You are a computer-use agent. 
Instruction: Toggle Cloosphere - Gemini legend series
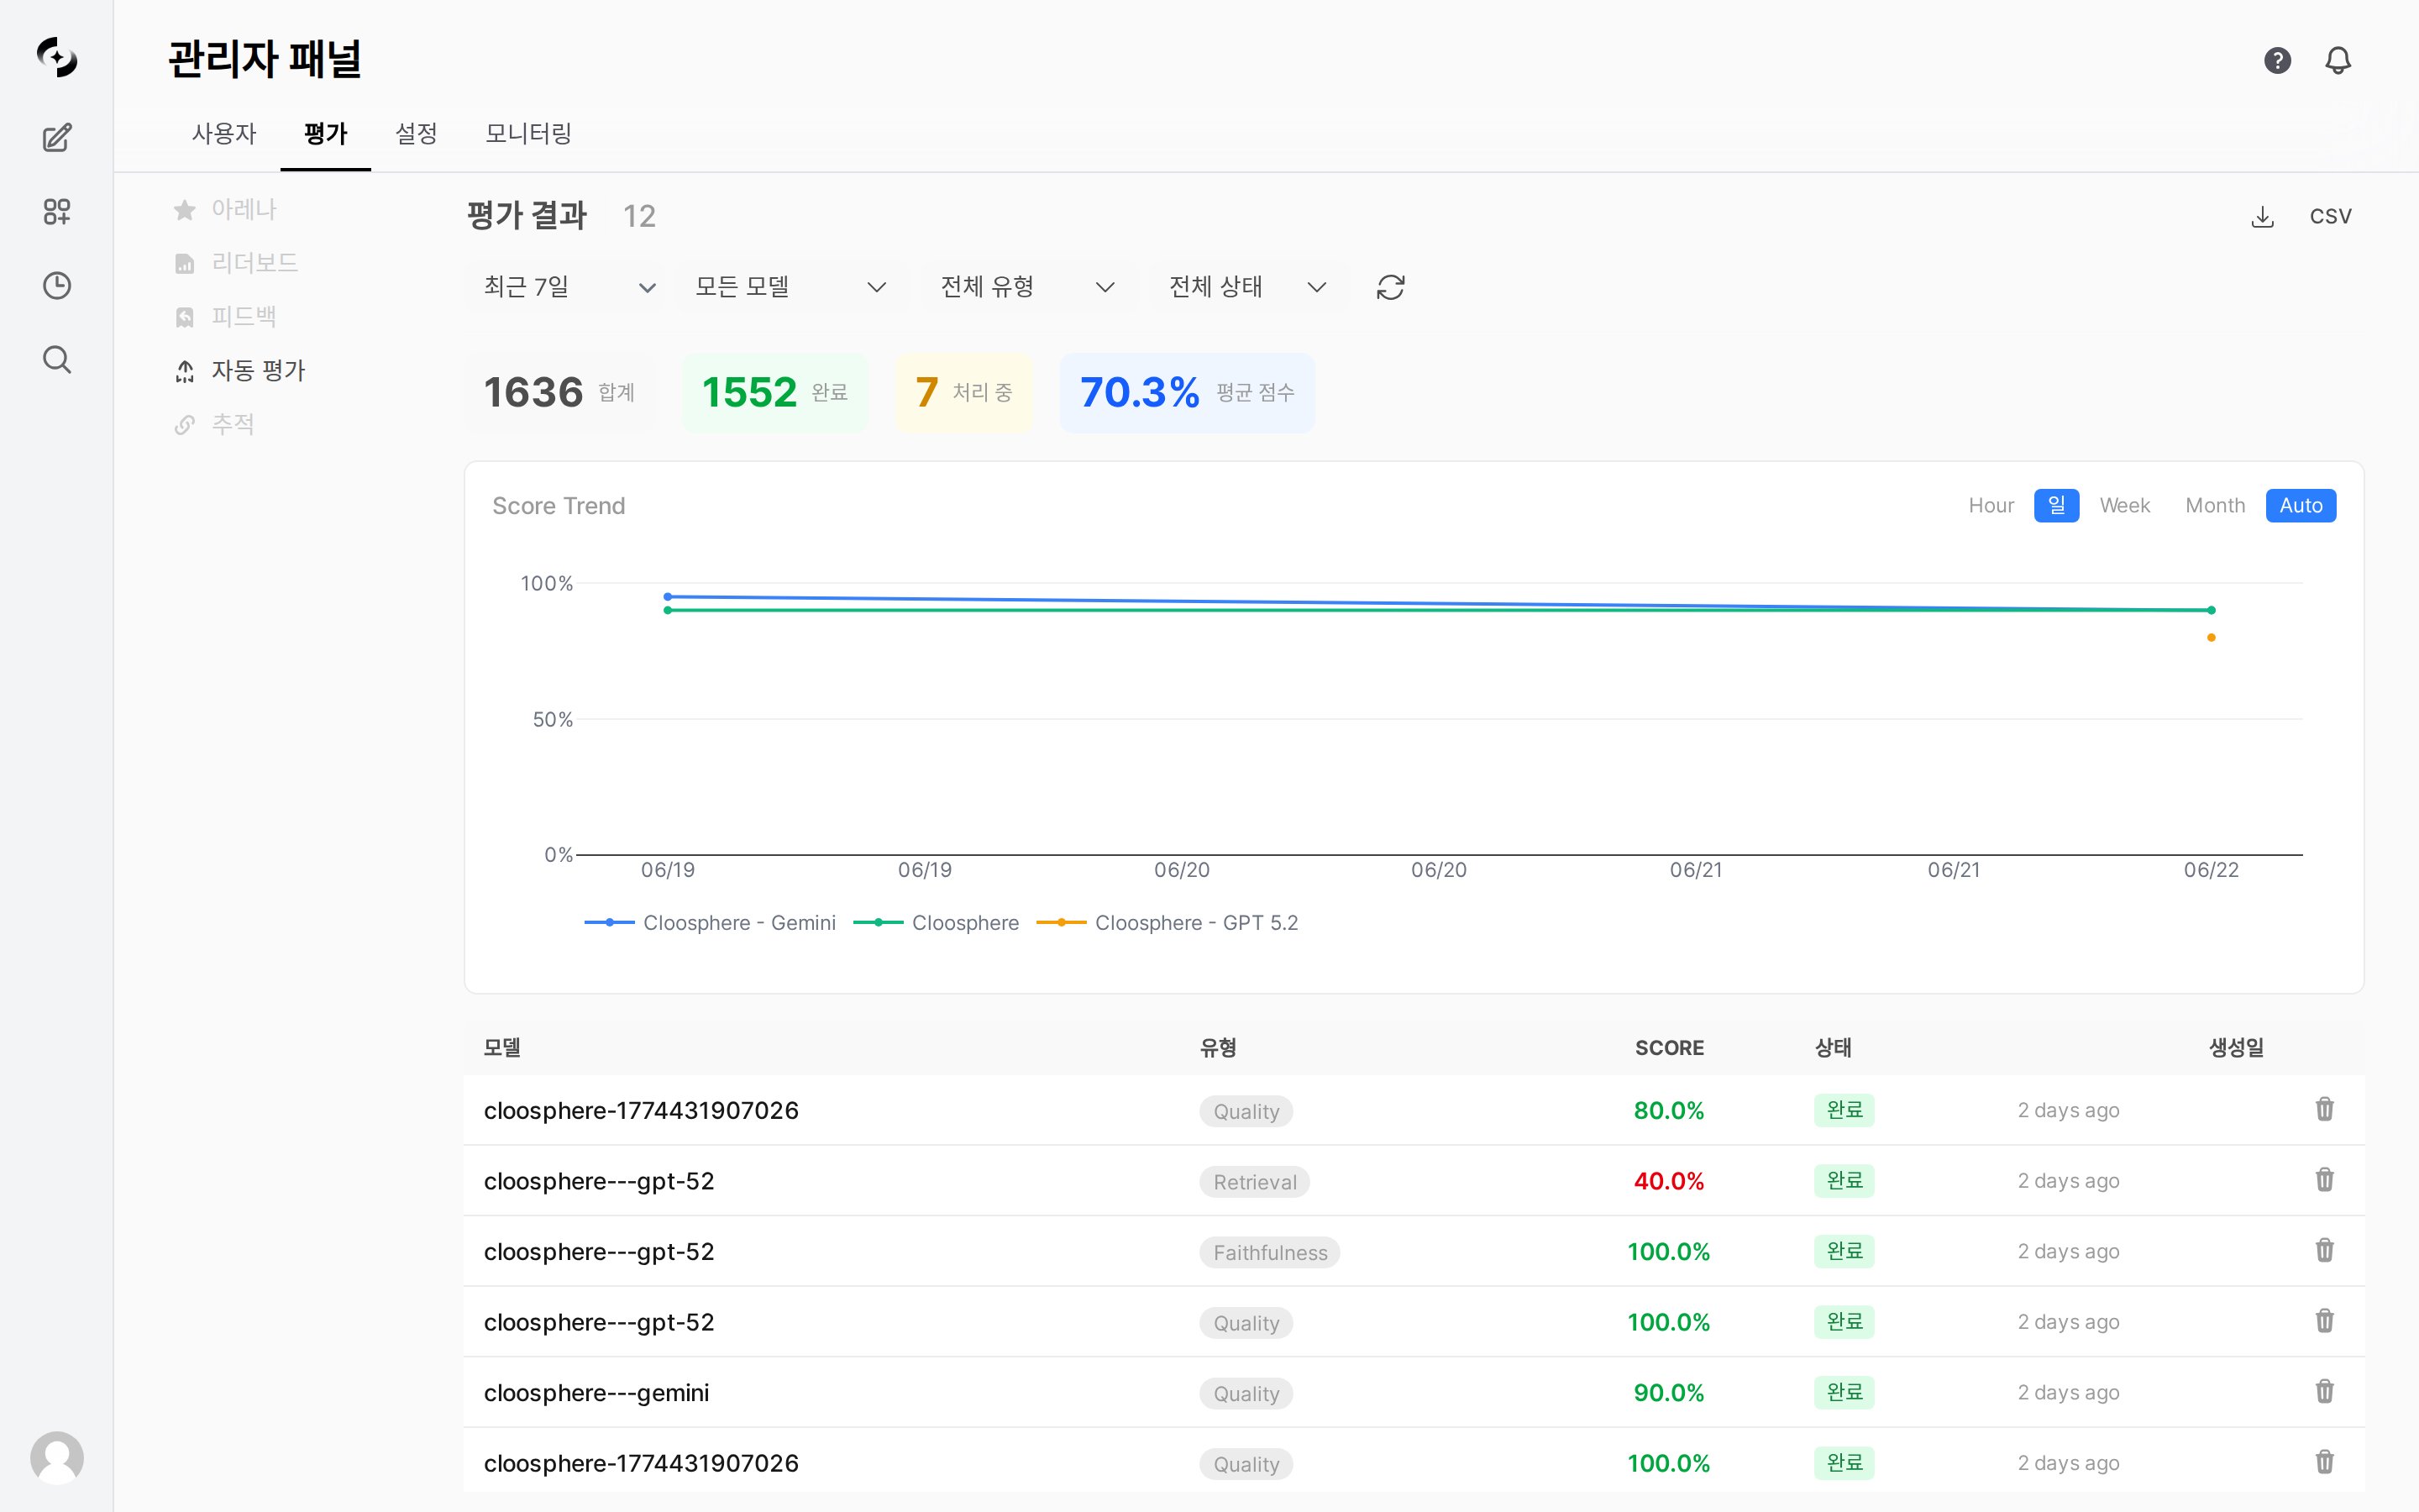coord(710,923)
